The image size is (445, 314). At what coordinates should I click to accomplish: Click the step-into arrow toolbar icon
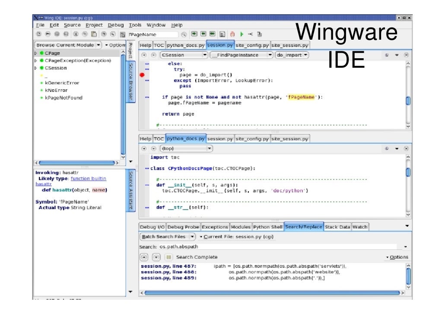pos(250,35)
